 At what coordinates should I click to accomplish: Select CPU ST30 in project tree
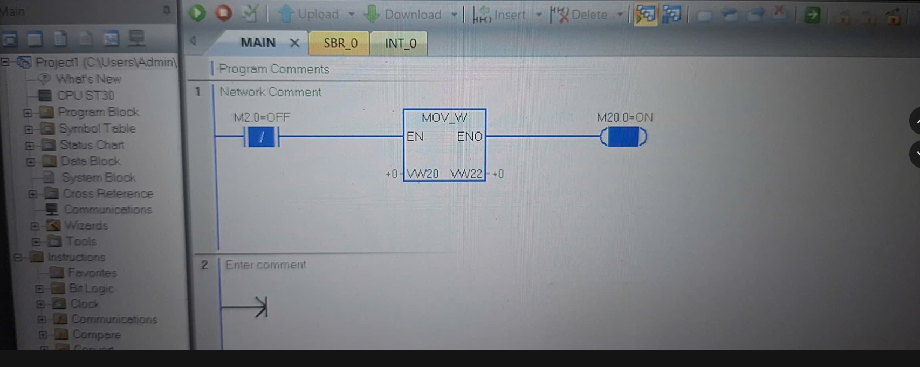tap(85, 95)
